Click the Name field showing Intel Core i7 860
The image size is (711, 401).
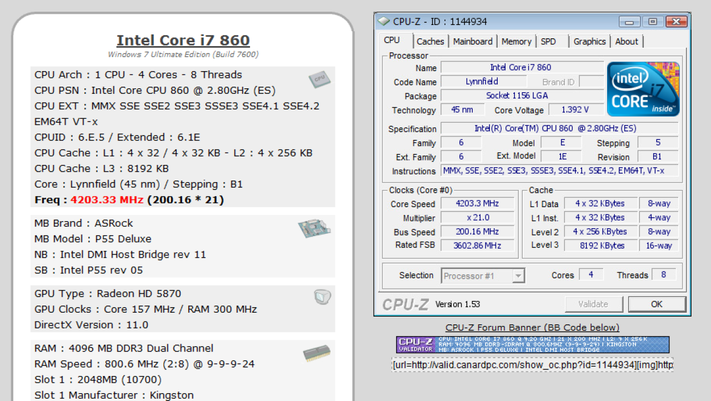(522, 67)
